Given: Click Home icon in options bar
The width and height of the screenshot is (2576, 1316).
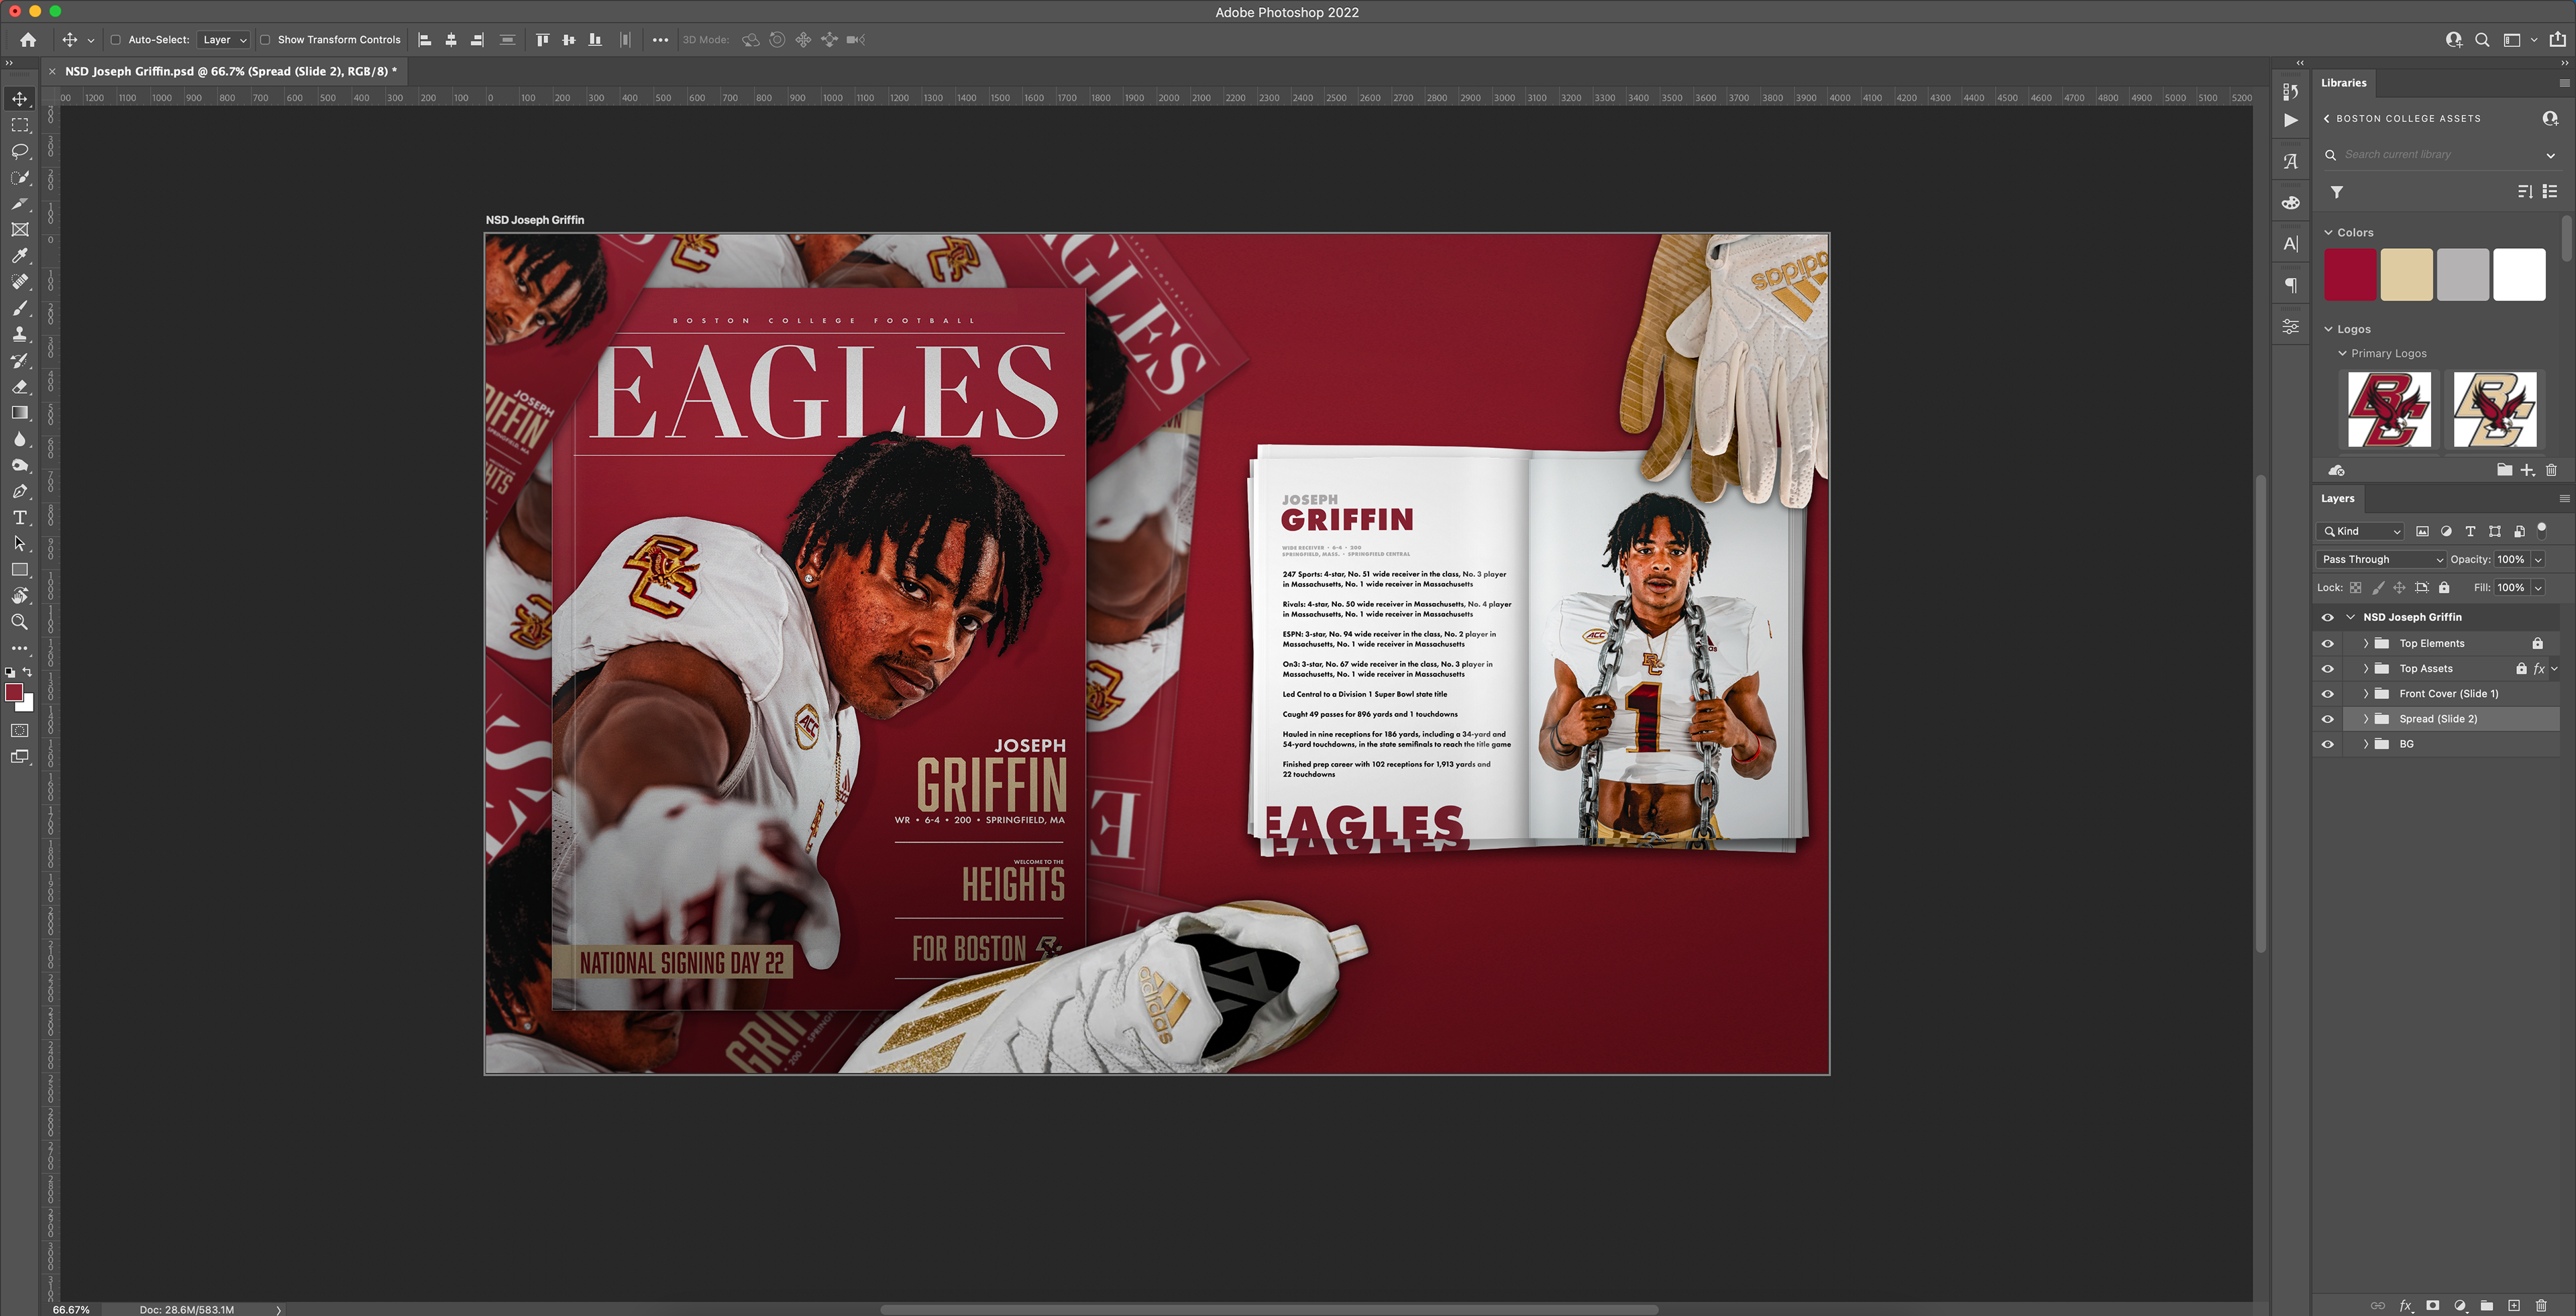Looking at the screenshot, I should [28, 40].
